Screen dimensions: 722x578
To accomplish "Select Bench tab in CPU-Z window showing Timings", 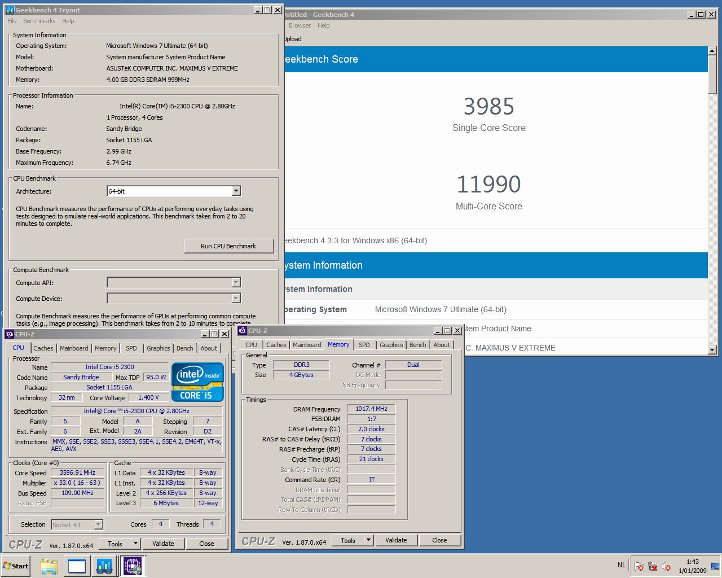I will (x=418, y=345).
